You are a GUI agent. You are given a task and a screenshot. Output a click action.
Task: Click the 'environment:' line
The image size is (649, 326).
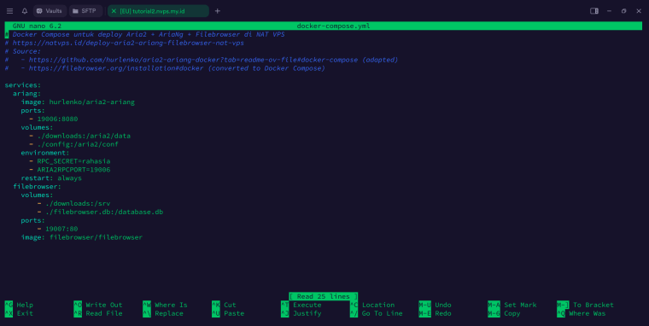pos(45,153)
